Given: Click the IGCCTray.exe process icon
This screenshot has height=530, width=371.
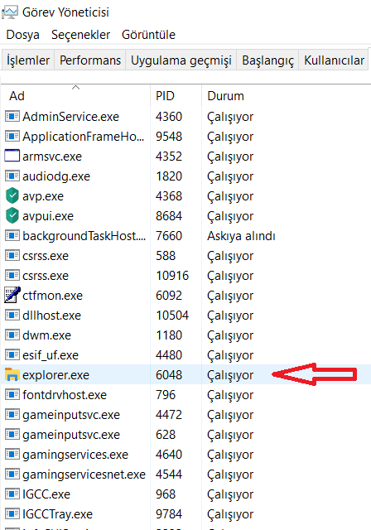Looking at the screenshot, I should pyautogui.click(x=12, y=514).
